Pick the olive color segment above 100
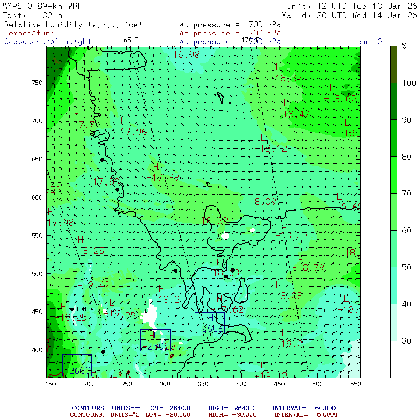Screen dimensions: 420x420 tap(393, 64)
